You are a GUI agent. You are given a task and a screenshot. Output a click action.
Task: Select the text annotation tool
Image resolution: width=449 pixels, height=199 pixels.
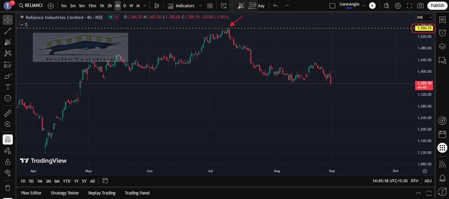point(7,87)
